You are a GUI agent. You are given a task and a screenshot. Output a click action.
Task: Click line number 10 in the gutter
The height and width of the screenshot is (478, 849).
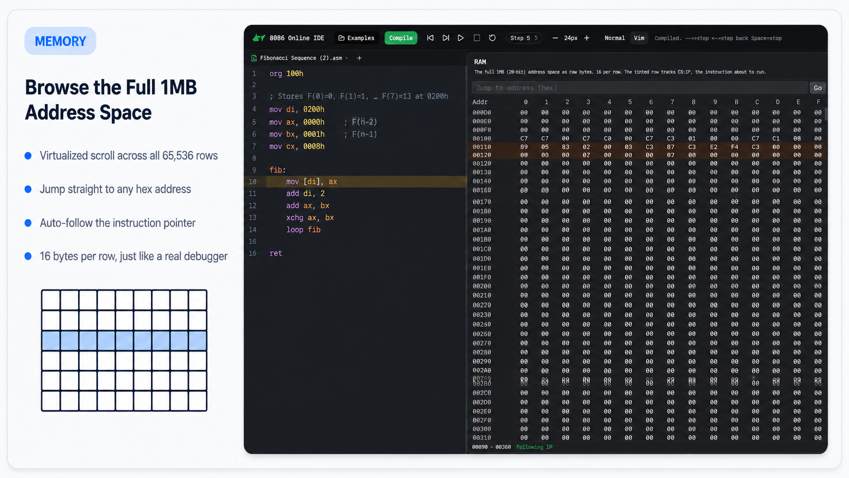pyautogui.click(x=252, y=182)
